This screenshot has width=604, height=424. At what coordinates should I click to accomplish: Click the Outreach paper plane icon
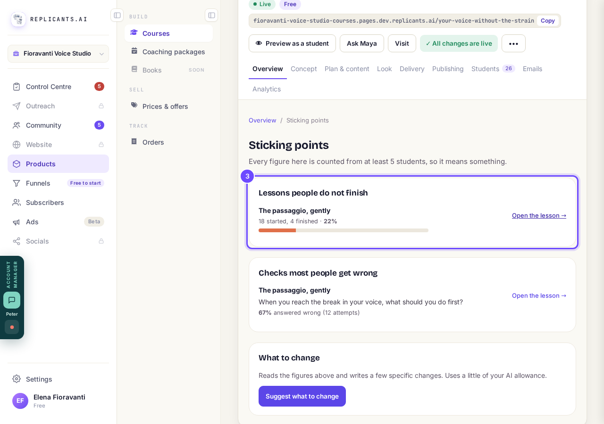coord(17,106)
